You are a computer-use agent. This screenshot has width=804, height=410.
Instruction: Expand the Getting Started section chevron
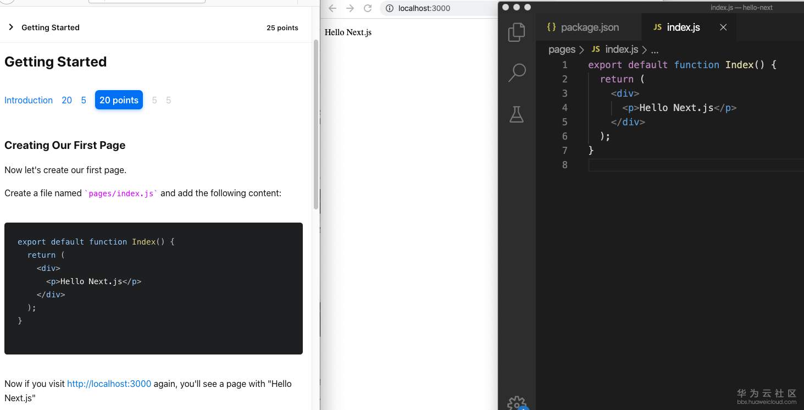(x=11, y=27)
